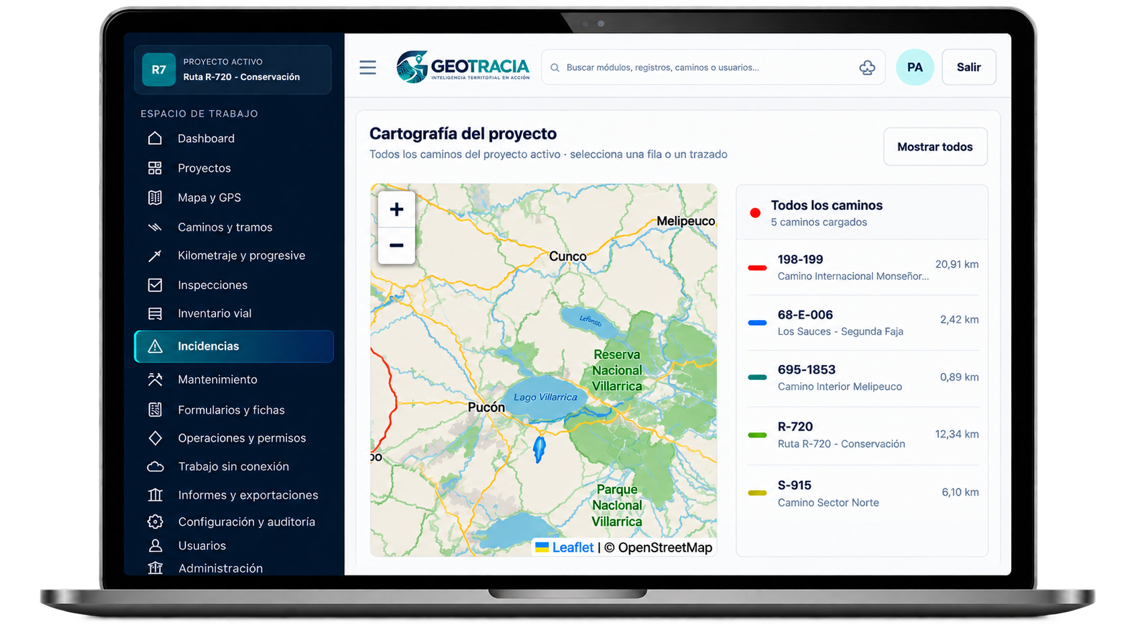Click the Salir logout button
This screenshot has height=624, width=1134.
[x=968, y=67]
